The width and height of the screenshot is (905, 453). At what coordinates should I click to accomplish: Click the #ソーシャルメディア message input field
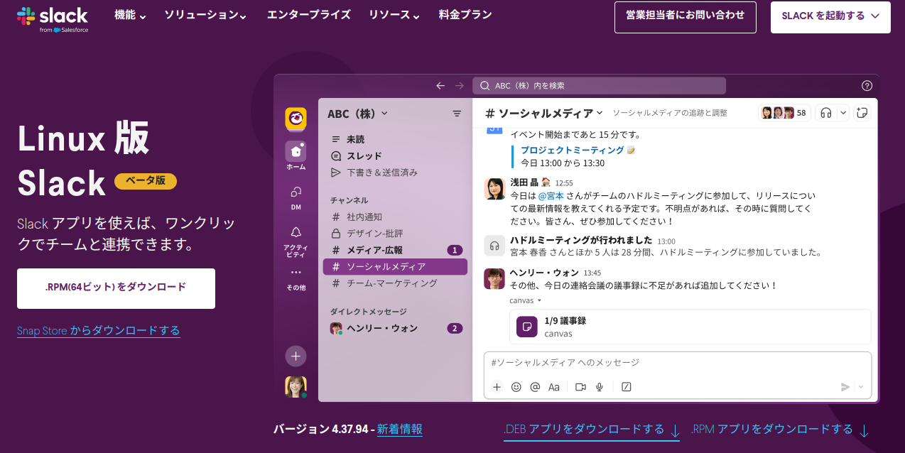pos(678,363)
